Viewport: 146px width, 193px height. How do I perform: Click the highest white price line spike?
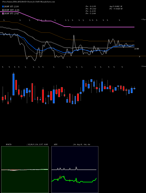74,35
